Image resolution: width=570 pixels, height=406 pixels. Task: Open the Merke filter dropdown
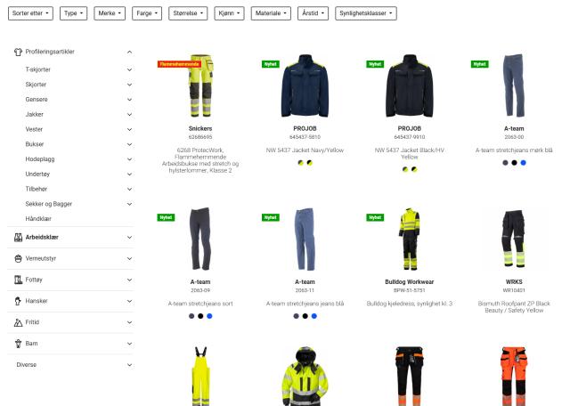pyautogui.click(x=110, y=13)
